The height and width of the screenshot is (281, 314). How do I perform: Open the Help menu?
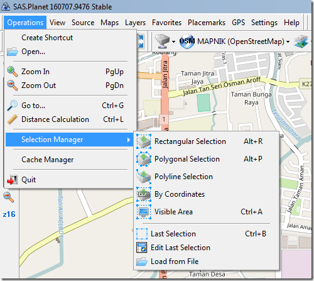[291, 23]
